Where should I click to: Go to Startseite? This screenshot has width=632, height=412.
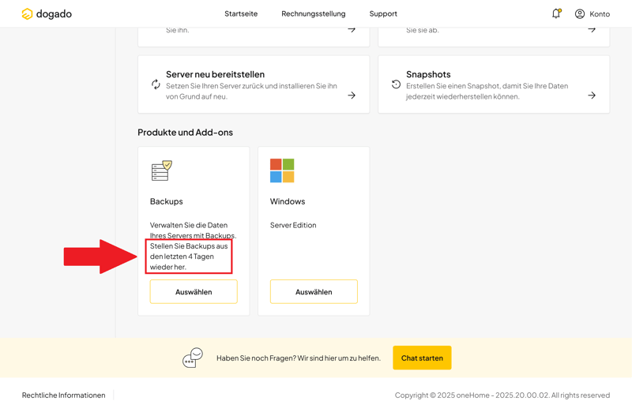point(241,13)
